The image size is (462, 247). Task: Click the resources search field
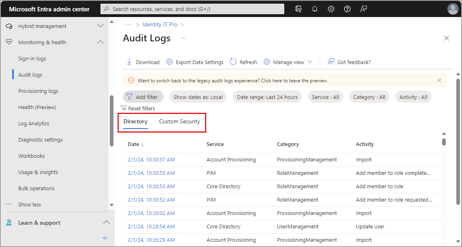click(191, 9)
